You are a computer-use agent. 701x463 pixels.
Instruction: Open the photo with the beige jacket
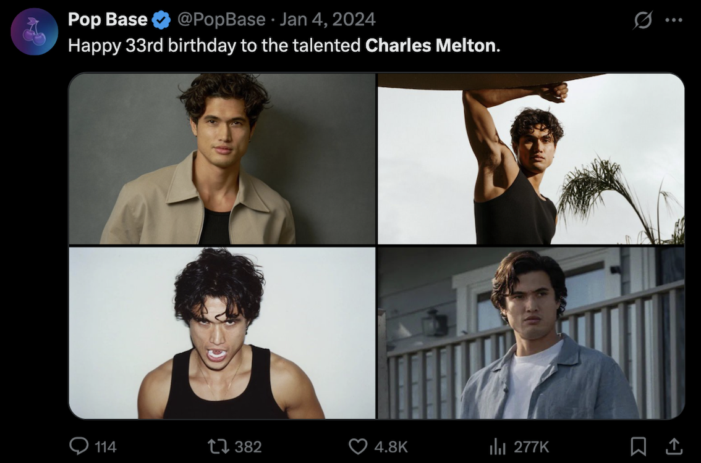click(222, 159)
